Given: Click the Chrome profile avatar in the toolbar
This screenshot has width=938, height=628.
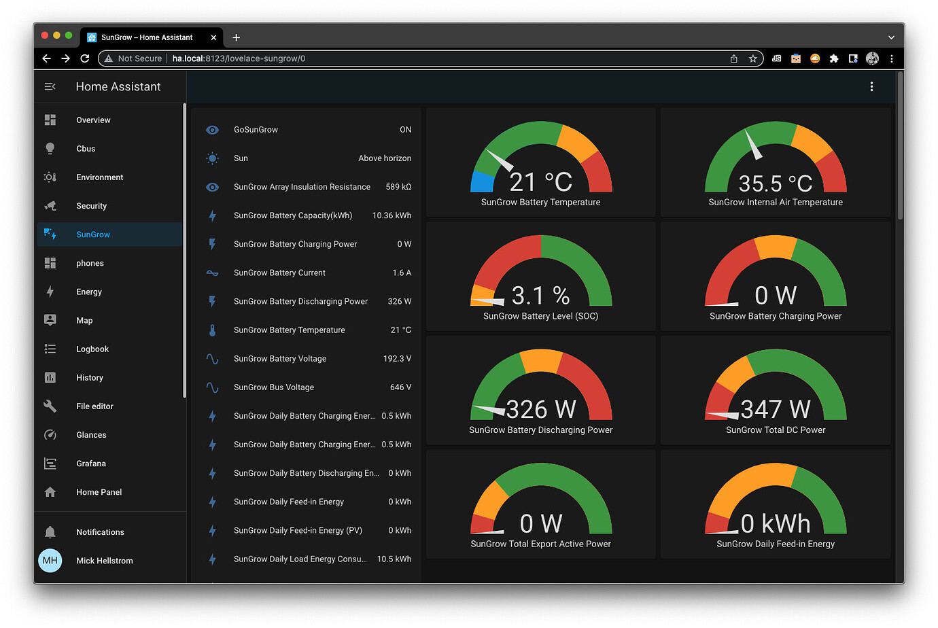Looking at the screenshot, I should tap(872, 58).
